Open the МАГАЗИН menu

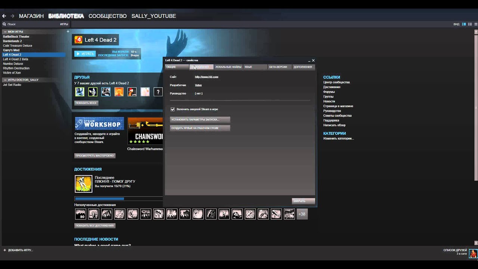click(x=31, y=16)
